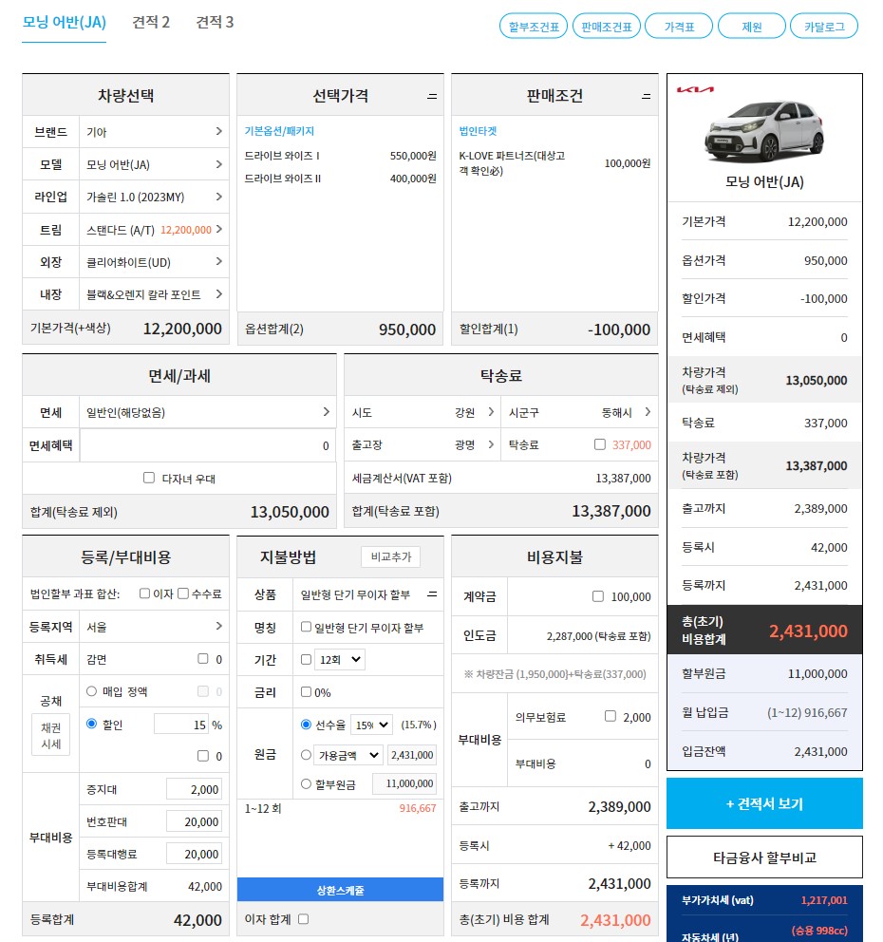Click the + 견적서 보기 button

tap(764, 803)
